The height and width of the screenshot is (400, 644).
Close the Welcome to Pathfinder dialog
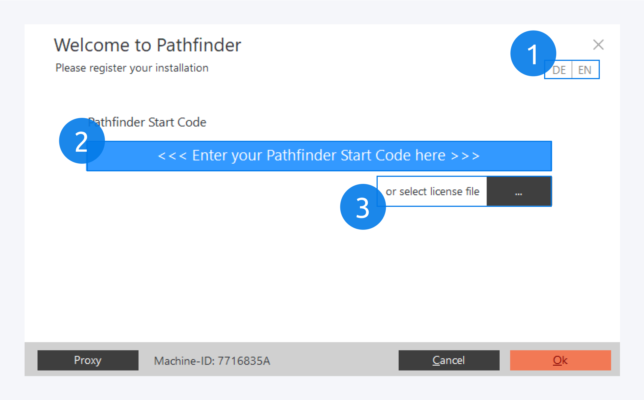598,45
